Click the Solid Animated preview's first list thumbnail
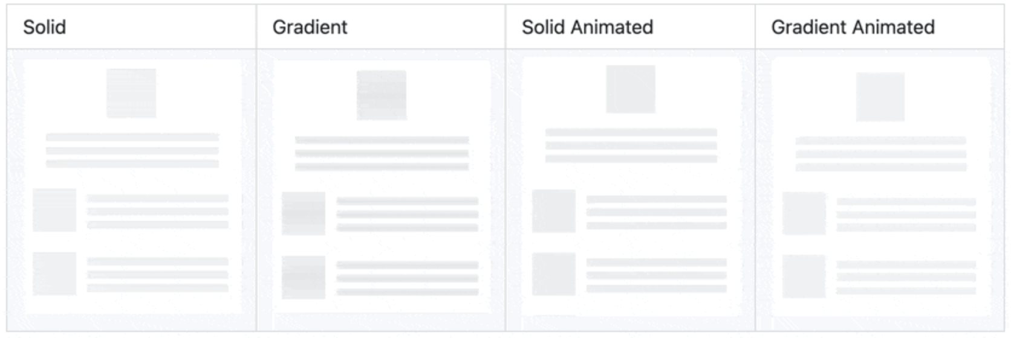The image size is (1011, 338). (554, 211)
